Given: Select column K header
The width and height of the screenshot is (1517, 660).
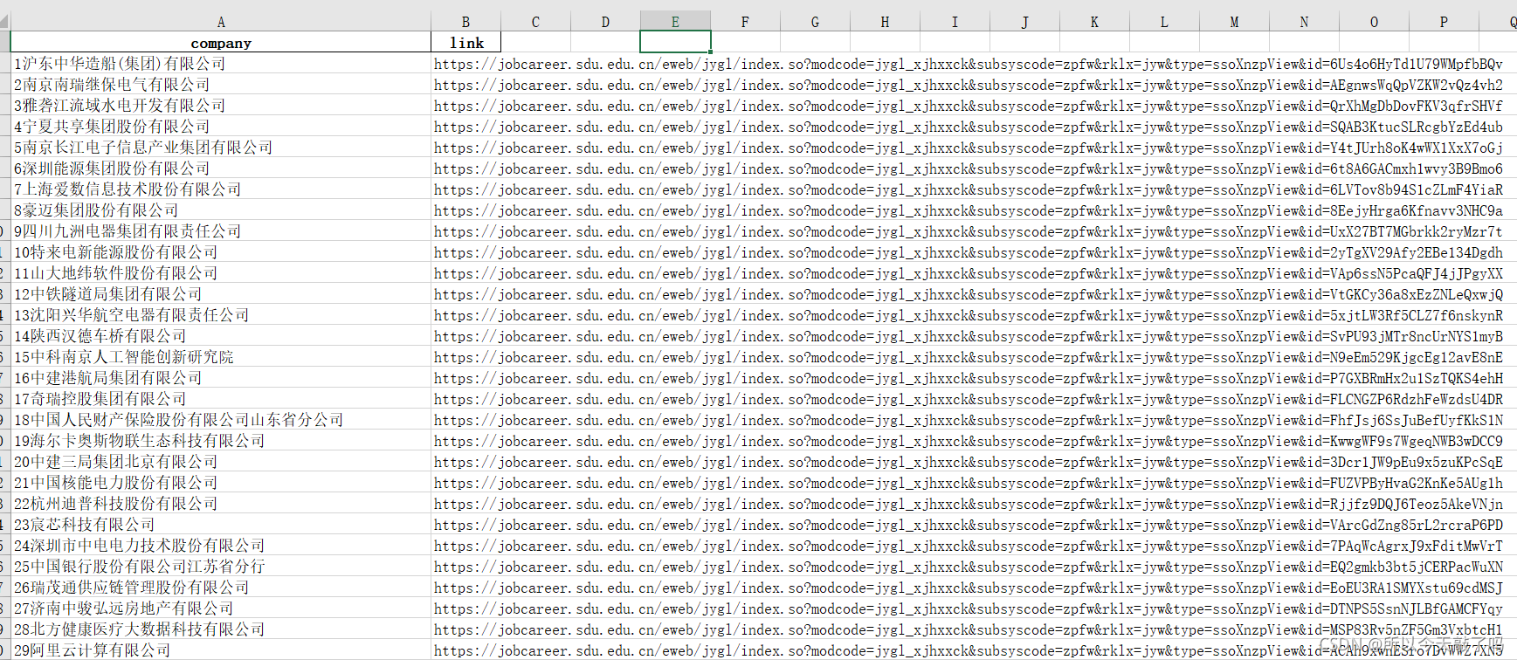Looking at the screenshot, I should pos(1094,22).
